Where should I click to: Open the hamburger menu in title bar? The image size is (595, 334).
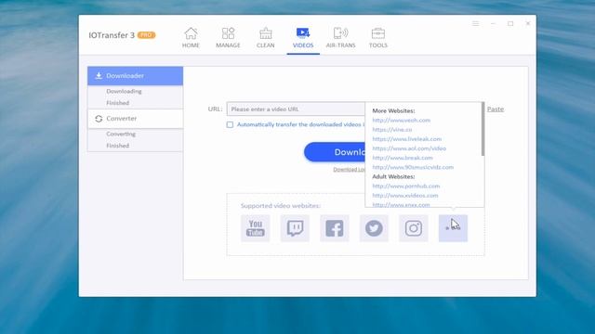[475, 23]
